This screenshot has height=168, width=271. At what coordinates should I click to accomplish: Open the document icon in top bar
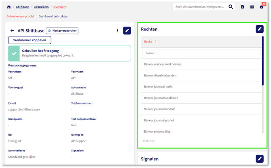tap(243, 7)
